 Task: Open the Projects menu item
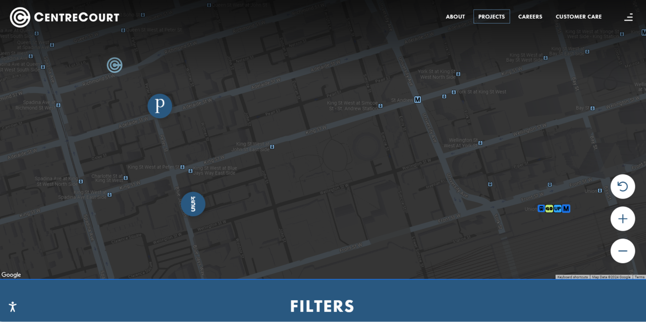[x=492, y=17]
